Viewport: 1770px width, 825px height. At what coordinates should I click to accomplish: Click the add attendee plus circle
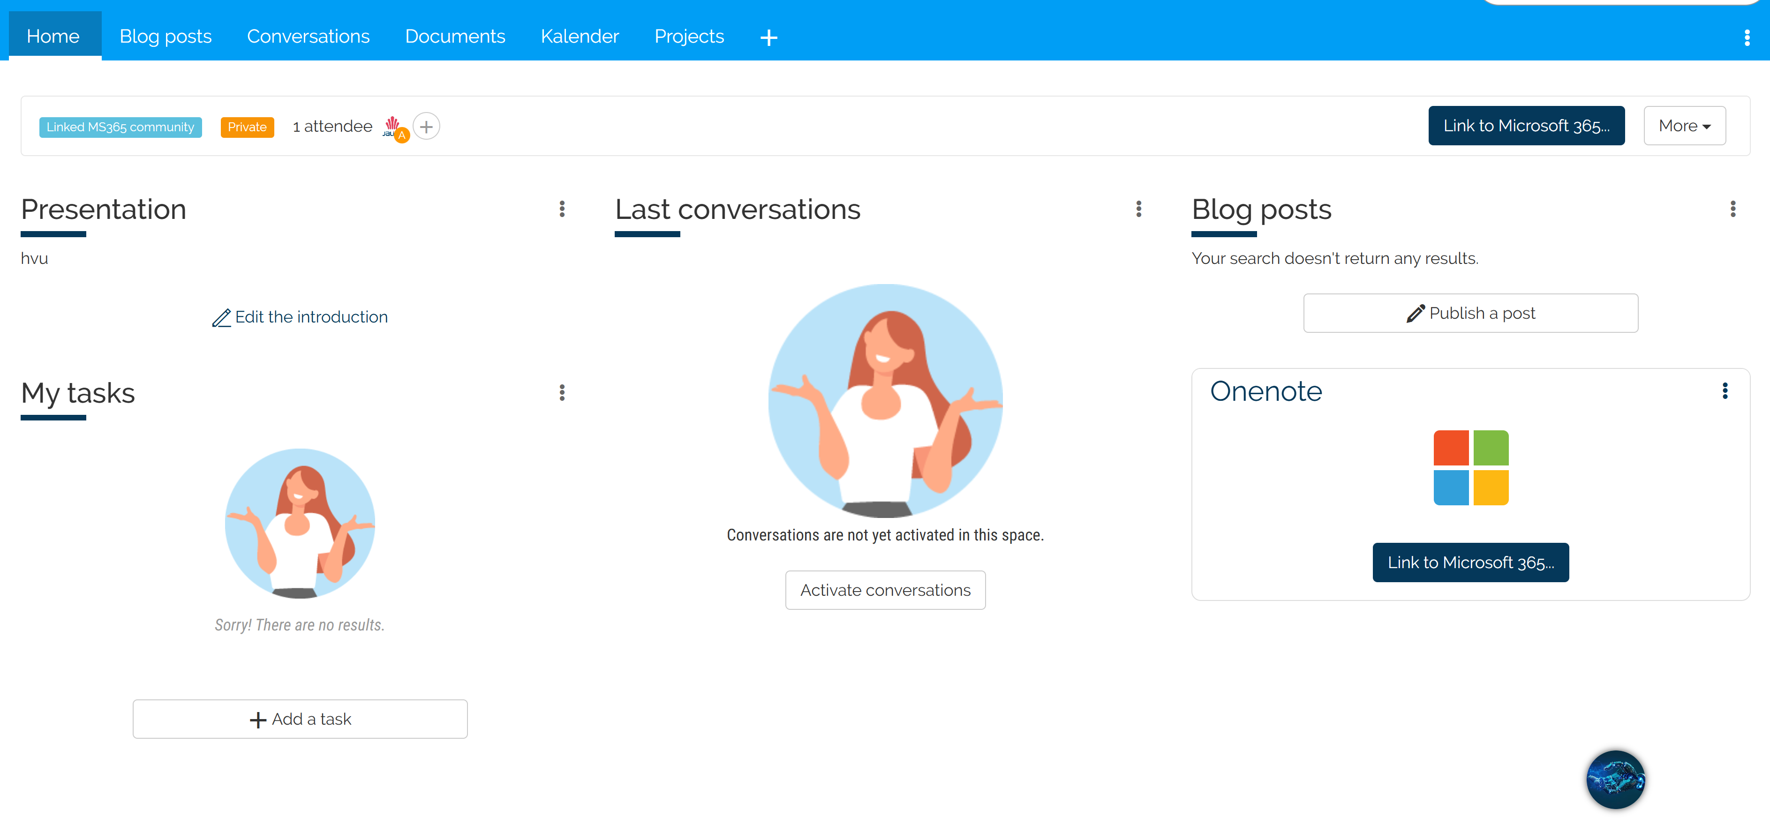click(x=426, y=127)
